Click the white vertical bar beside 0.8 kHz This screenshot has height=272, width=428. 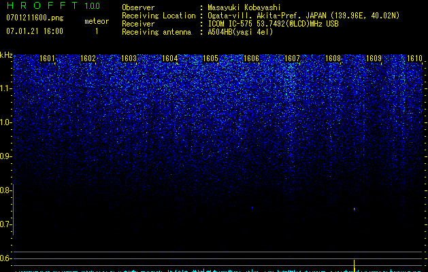coord(14,209)
